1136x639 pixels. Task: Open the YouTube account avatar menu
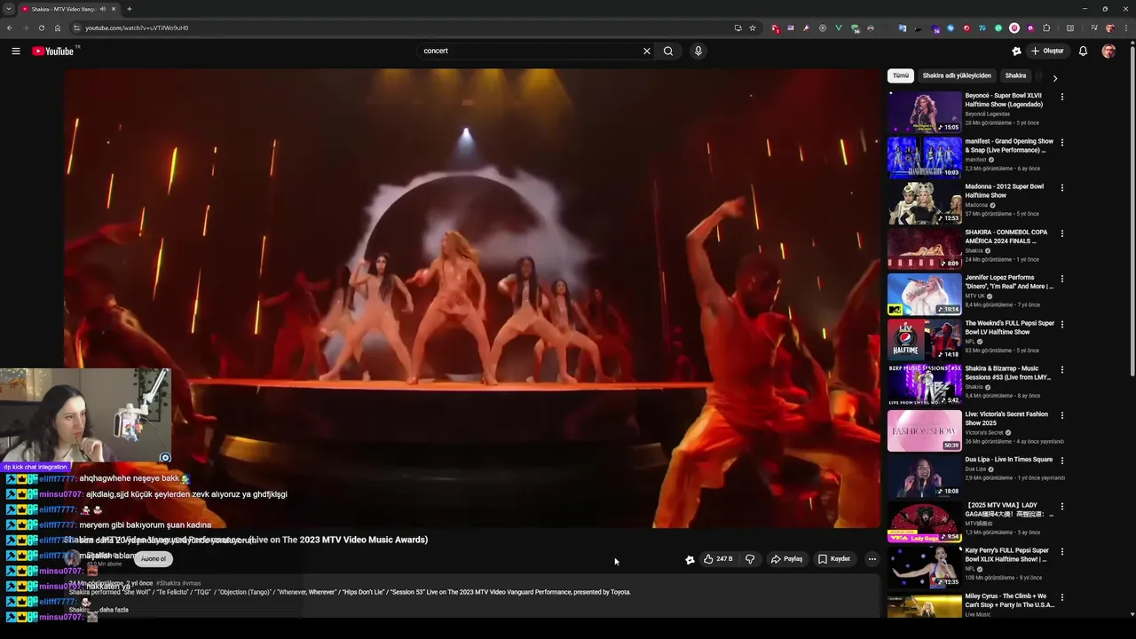pos(1108,51)
